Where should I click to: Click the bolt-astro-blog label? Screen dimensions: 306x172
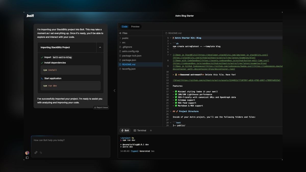[62, 57]
